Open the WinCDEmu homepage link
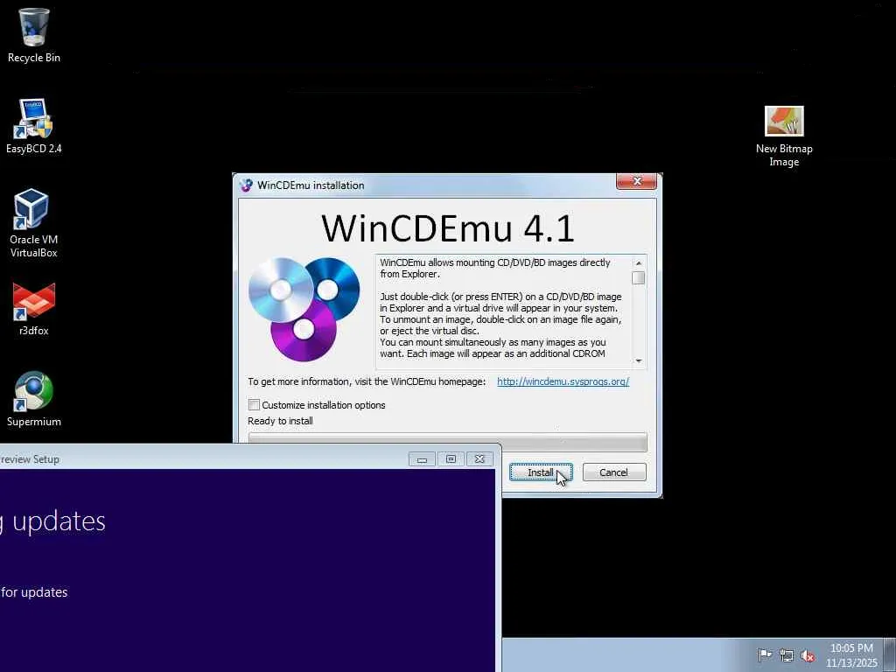 pos(563,381)
